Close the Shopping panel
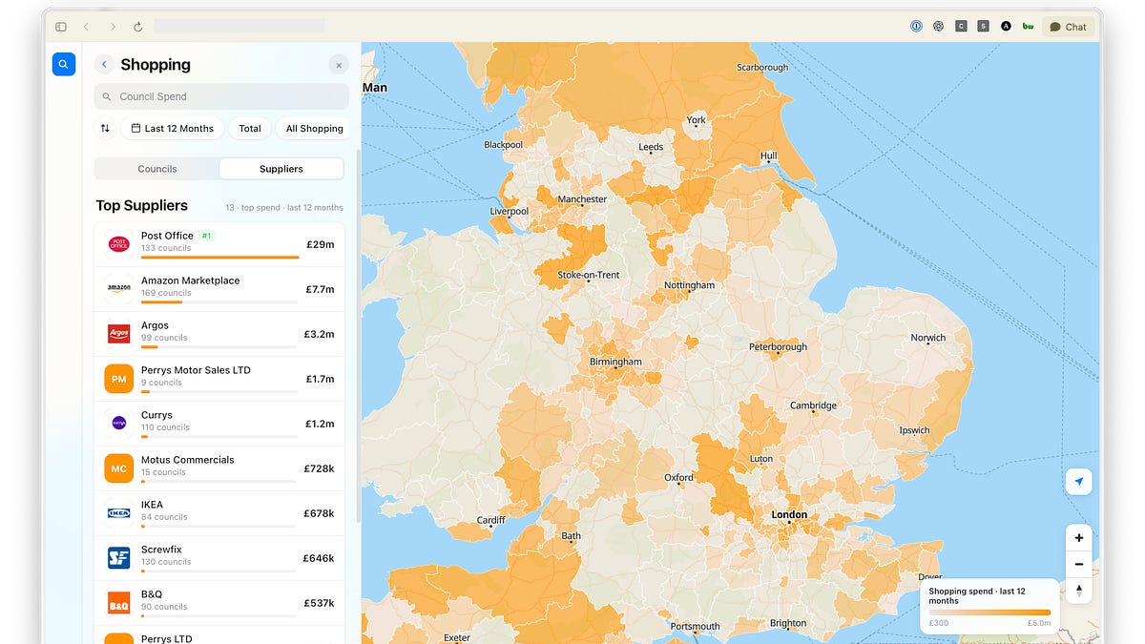This screenshot has width=1145, height=644. (x=338, y=65)
